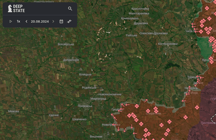Click the Білозерське town label
216x140 pixels.
coord(66,44)
